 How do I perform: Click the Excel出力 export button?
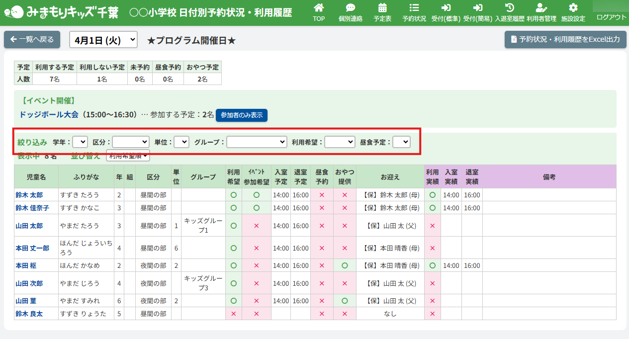[565, 40]
